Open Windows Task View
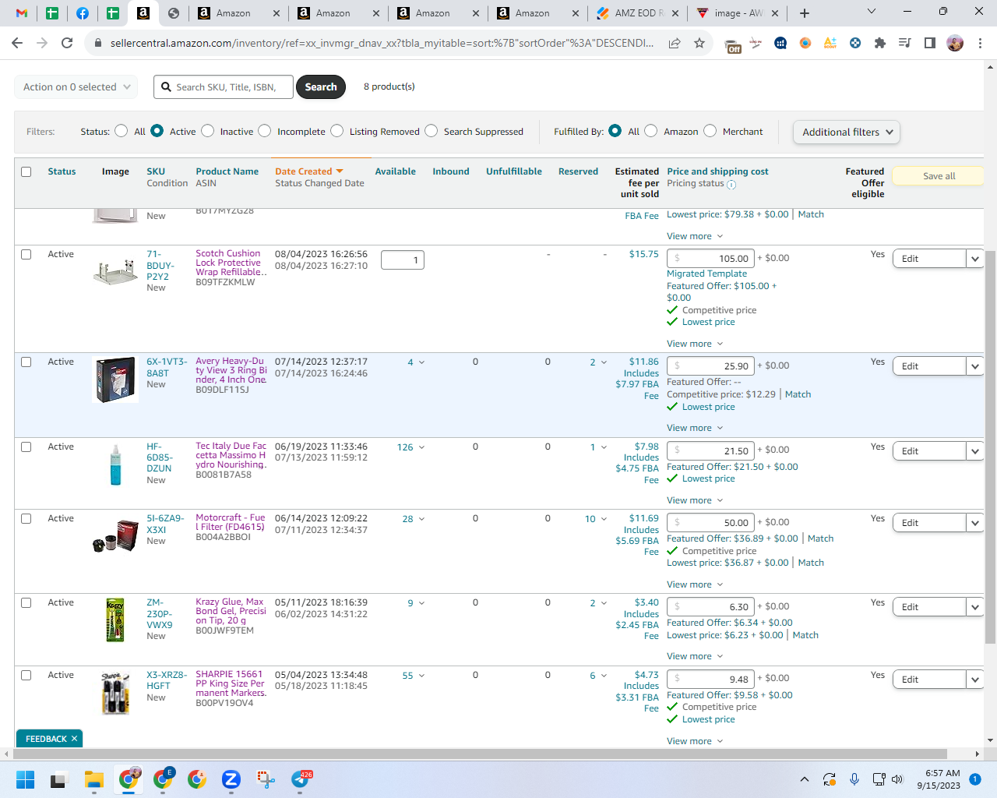997x798 pixels. click(59, 779)
